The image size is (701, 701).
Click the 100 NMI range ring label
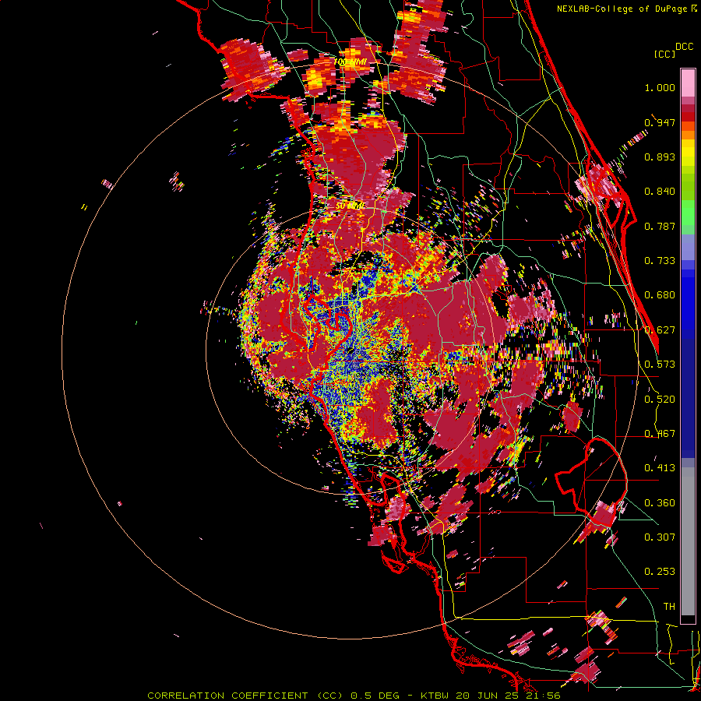(x=350, y=62)
